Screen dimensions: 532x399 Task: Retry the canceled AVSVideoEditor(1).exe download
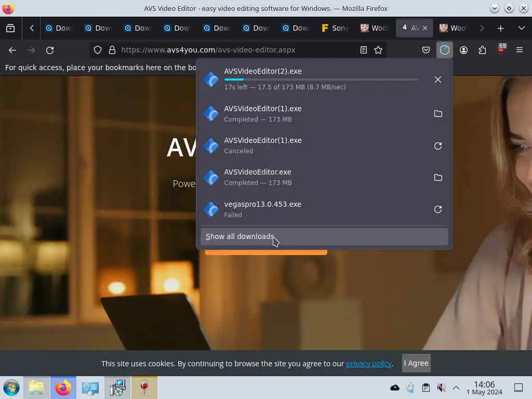point(438,146)
